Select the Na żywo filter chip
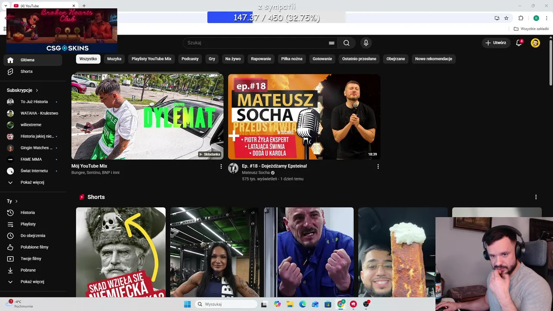The width and height of the screenshot is (553, 311). pos(233,59)
